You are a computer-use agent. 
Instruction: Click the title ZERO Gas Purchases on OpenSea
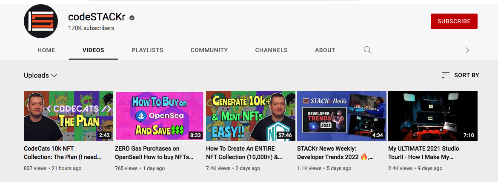tap(154, 153)
